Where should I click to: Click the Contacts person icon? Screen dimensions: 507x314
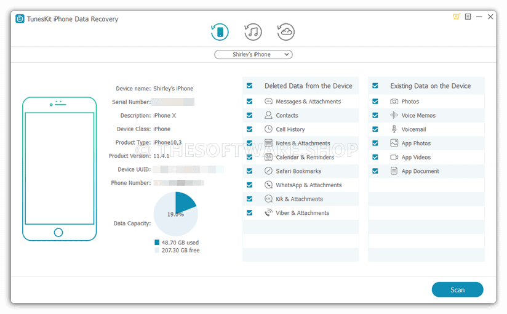point(268,115)
